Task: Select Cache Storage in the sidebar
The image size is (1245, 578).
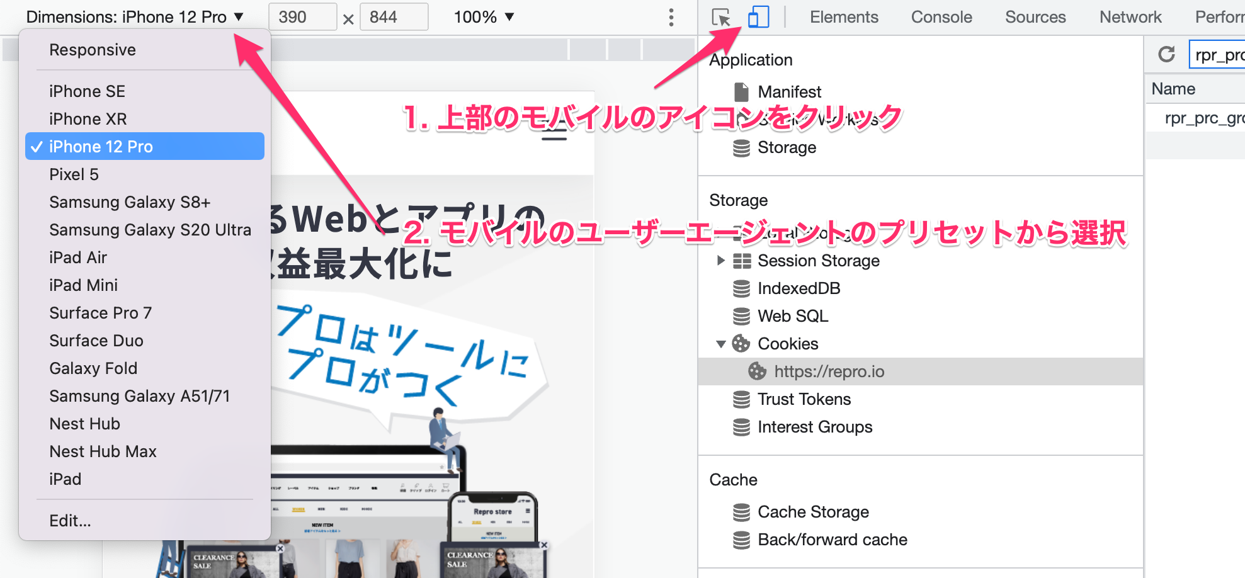Action: pyautogui.click(x=813, y=512)
